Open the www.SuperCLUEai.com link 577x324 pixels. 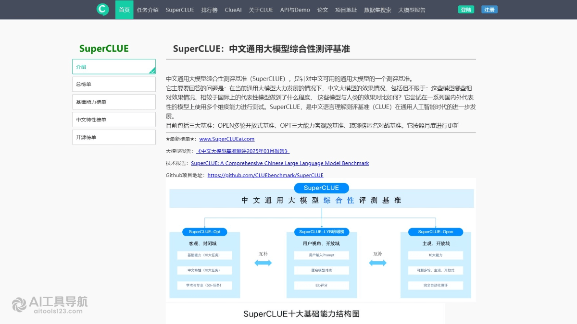227,139
